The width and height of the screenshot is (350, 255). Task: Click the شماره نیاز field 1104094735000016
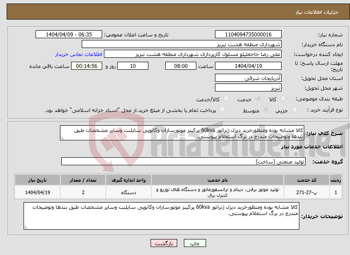248,34
